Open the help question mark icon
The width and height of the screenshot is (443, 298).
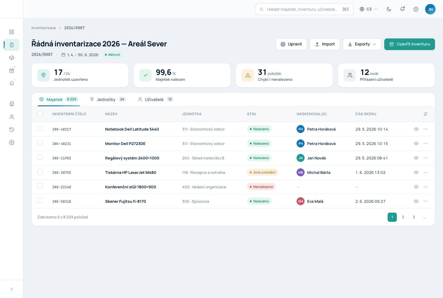(416, 9)
